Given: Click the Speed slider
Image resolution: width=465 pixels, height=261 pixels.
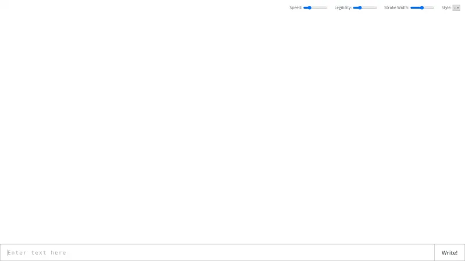Looking at the screenshot, I should (315, 8).
